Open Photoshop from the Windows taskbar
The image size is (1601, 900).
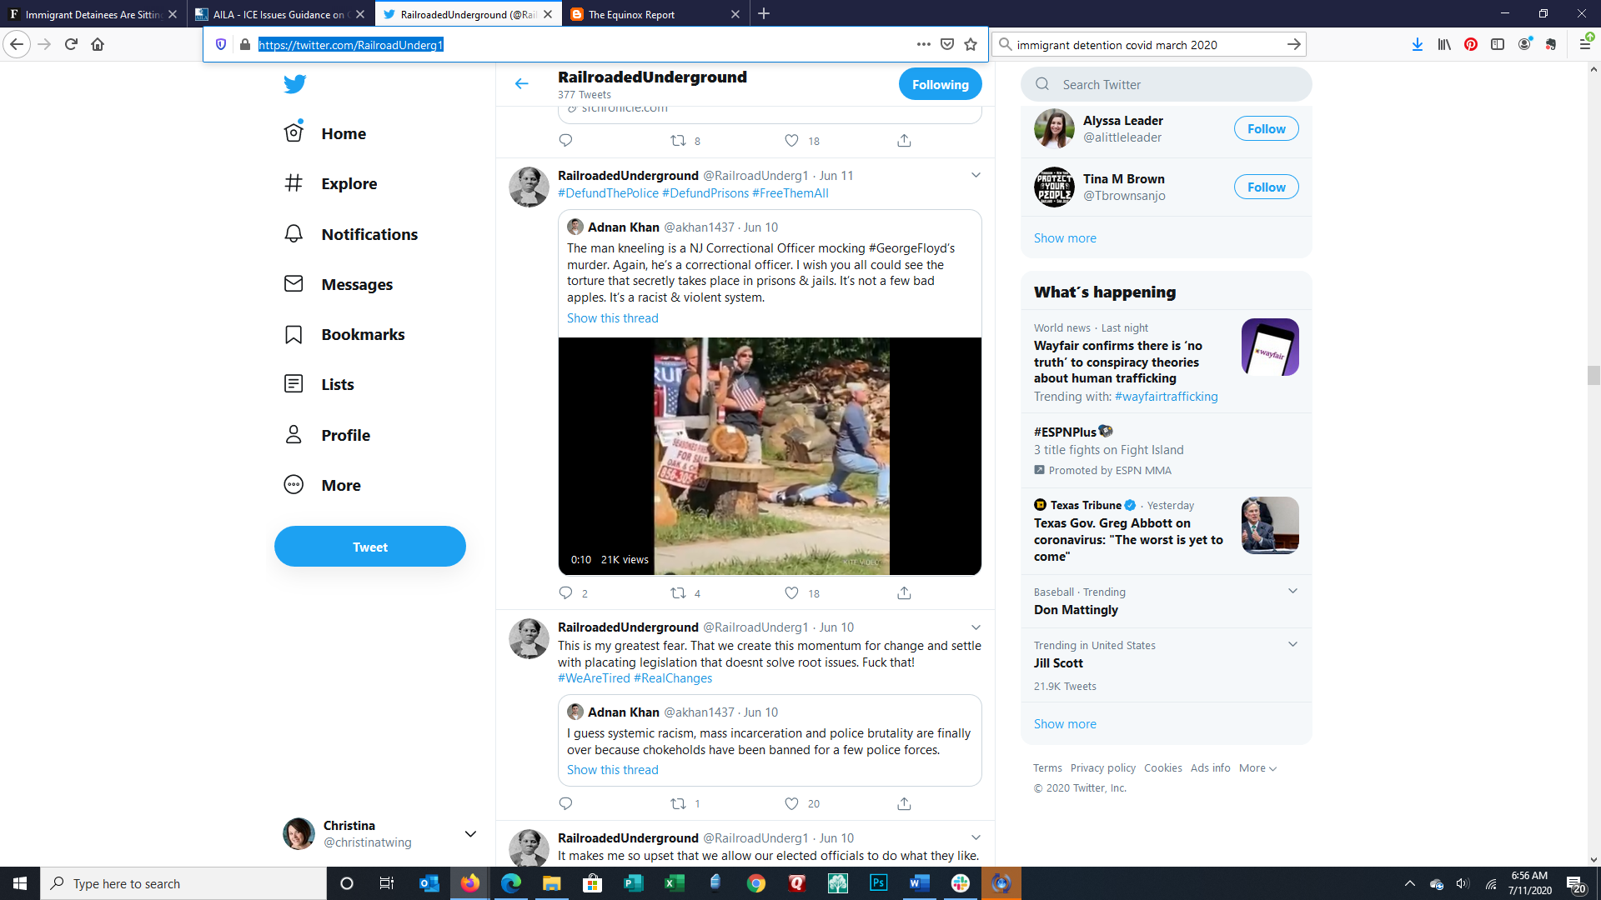[x=878, y=883]
